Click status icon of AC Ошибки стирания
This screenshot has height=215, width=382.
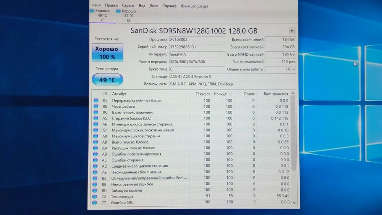point(95,160)
